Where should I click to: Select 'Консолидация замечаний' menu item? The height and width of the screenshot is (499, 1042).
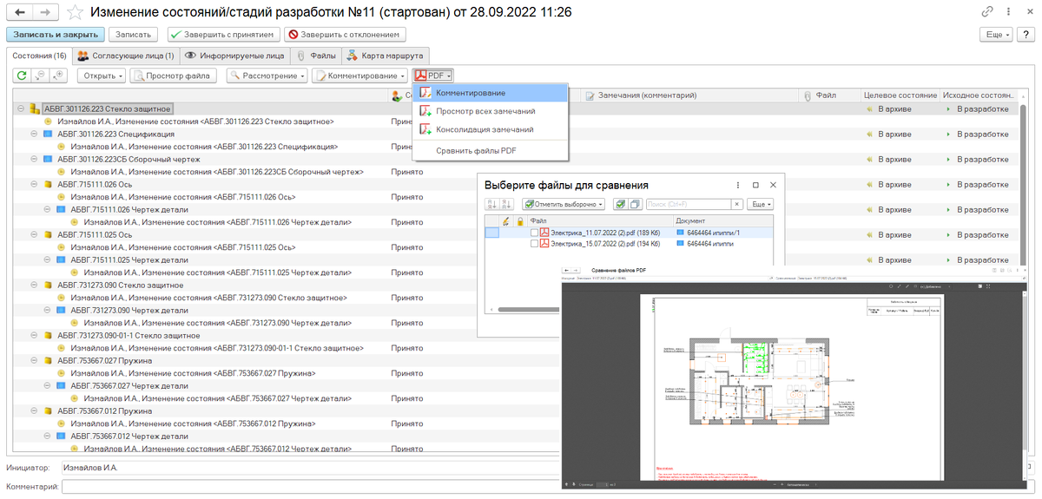click(491, 129)
